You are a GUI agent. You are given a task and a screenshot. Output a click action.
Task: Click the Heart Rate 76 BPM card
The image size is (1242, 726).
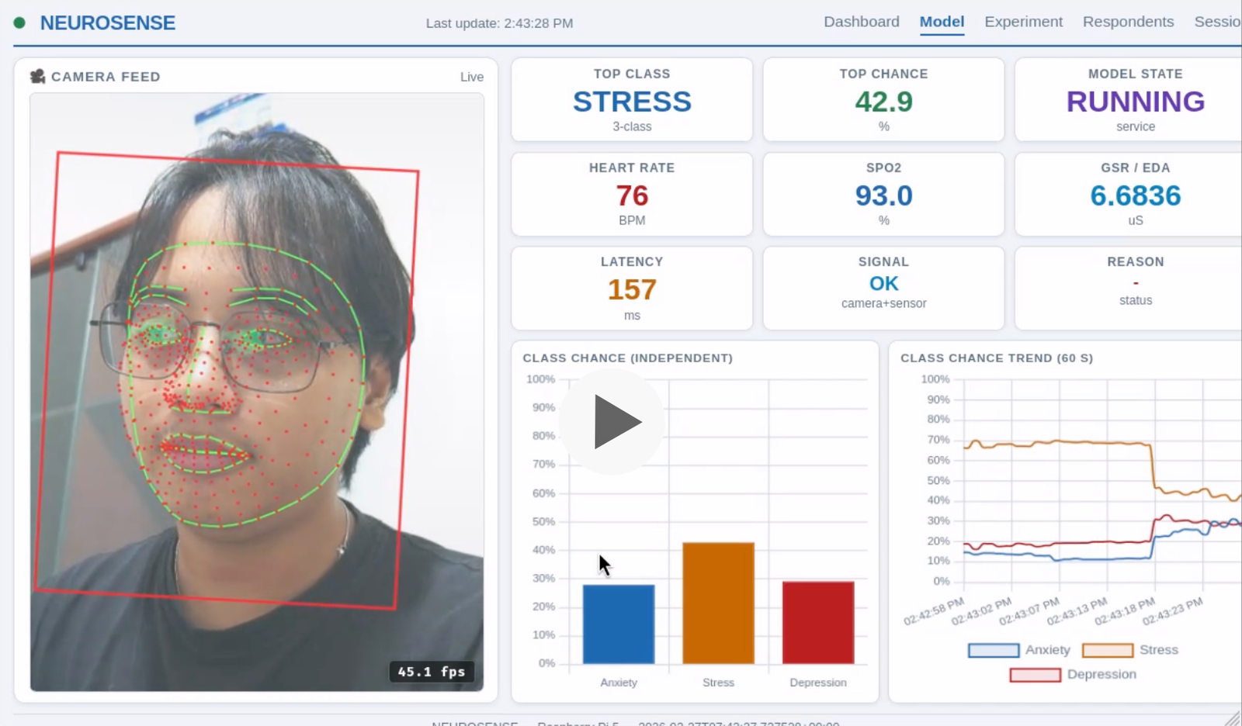pos(631,194)
